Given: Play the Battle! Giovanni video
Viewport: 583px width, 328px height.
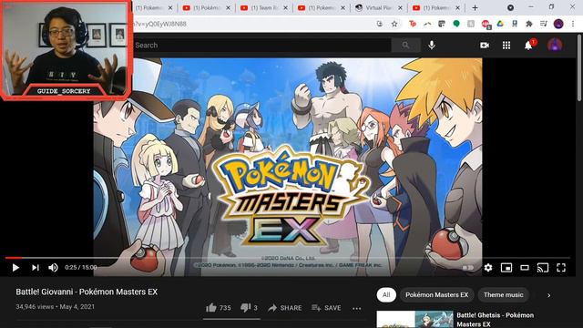Looking at the screenshot, I should pyautogui.click(x=15, y=267).
